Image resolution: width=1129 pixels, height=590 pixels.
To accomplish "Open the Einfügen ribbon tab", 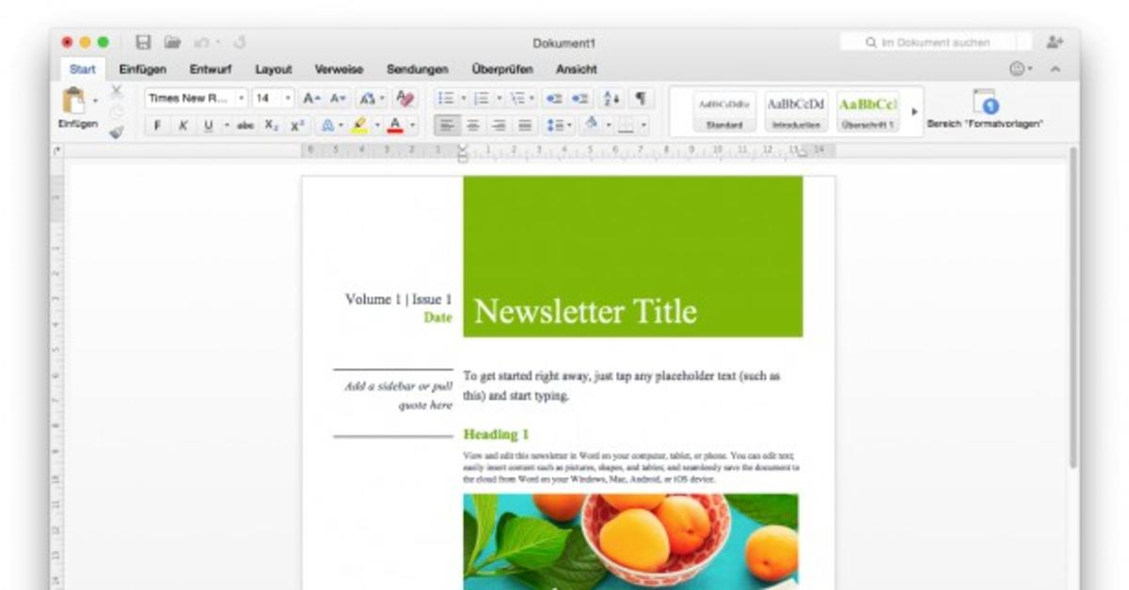I will tap(142, 70).
